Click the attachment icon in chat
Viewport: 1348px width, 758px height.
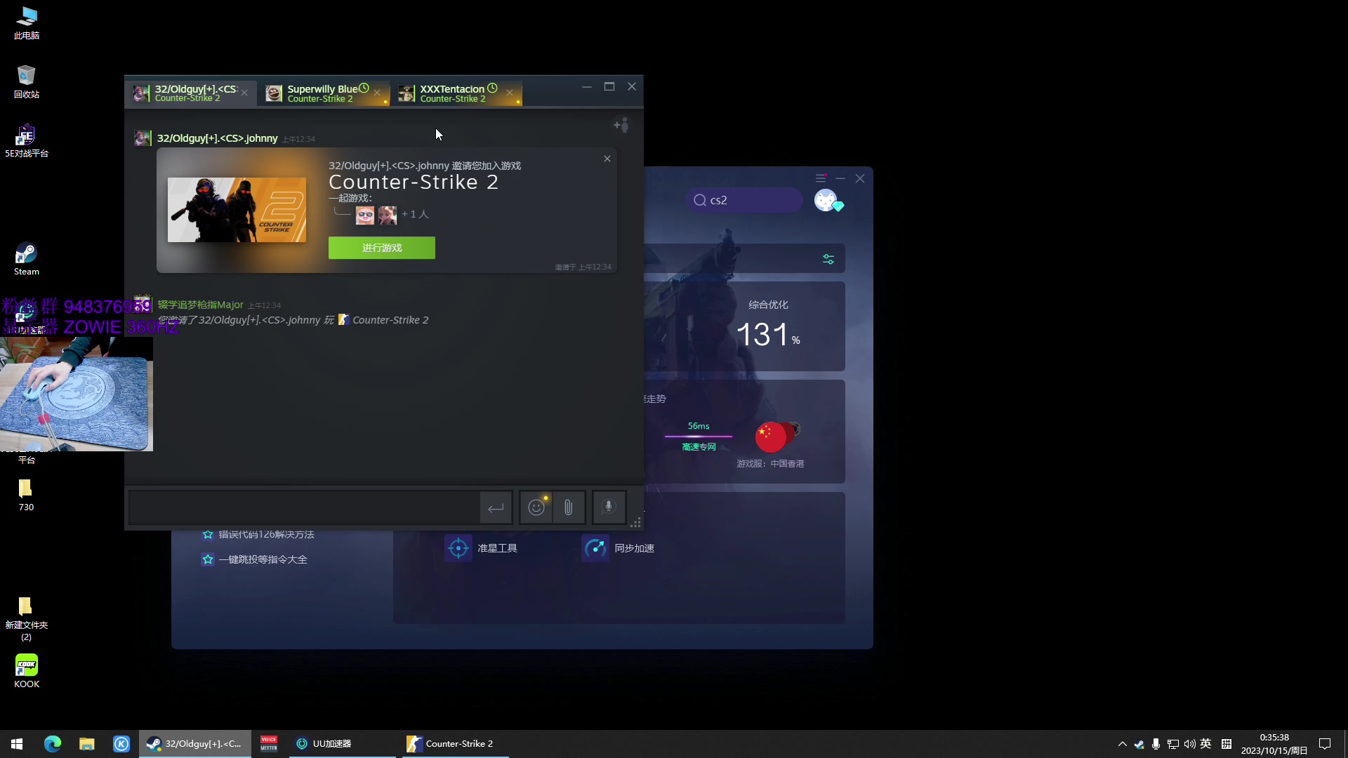pyautogui.click(x=569, y=507)
